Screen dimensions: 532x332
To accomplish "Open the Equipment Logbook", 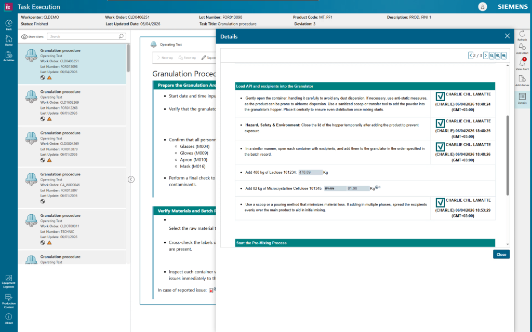I will click(9, 282).
